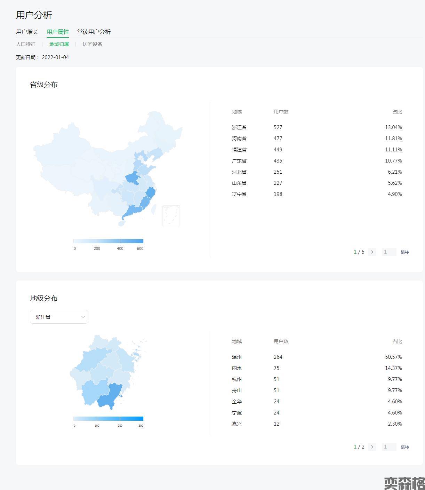This screenshot has height=490, width=425.
Task: Click the South China Sea inset map
Action: coord(171,215)
